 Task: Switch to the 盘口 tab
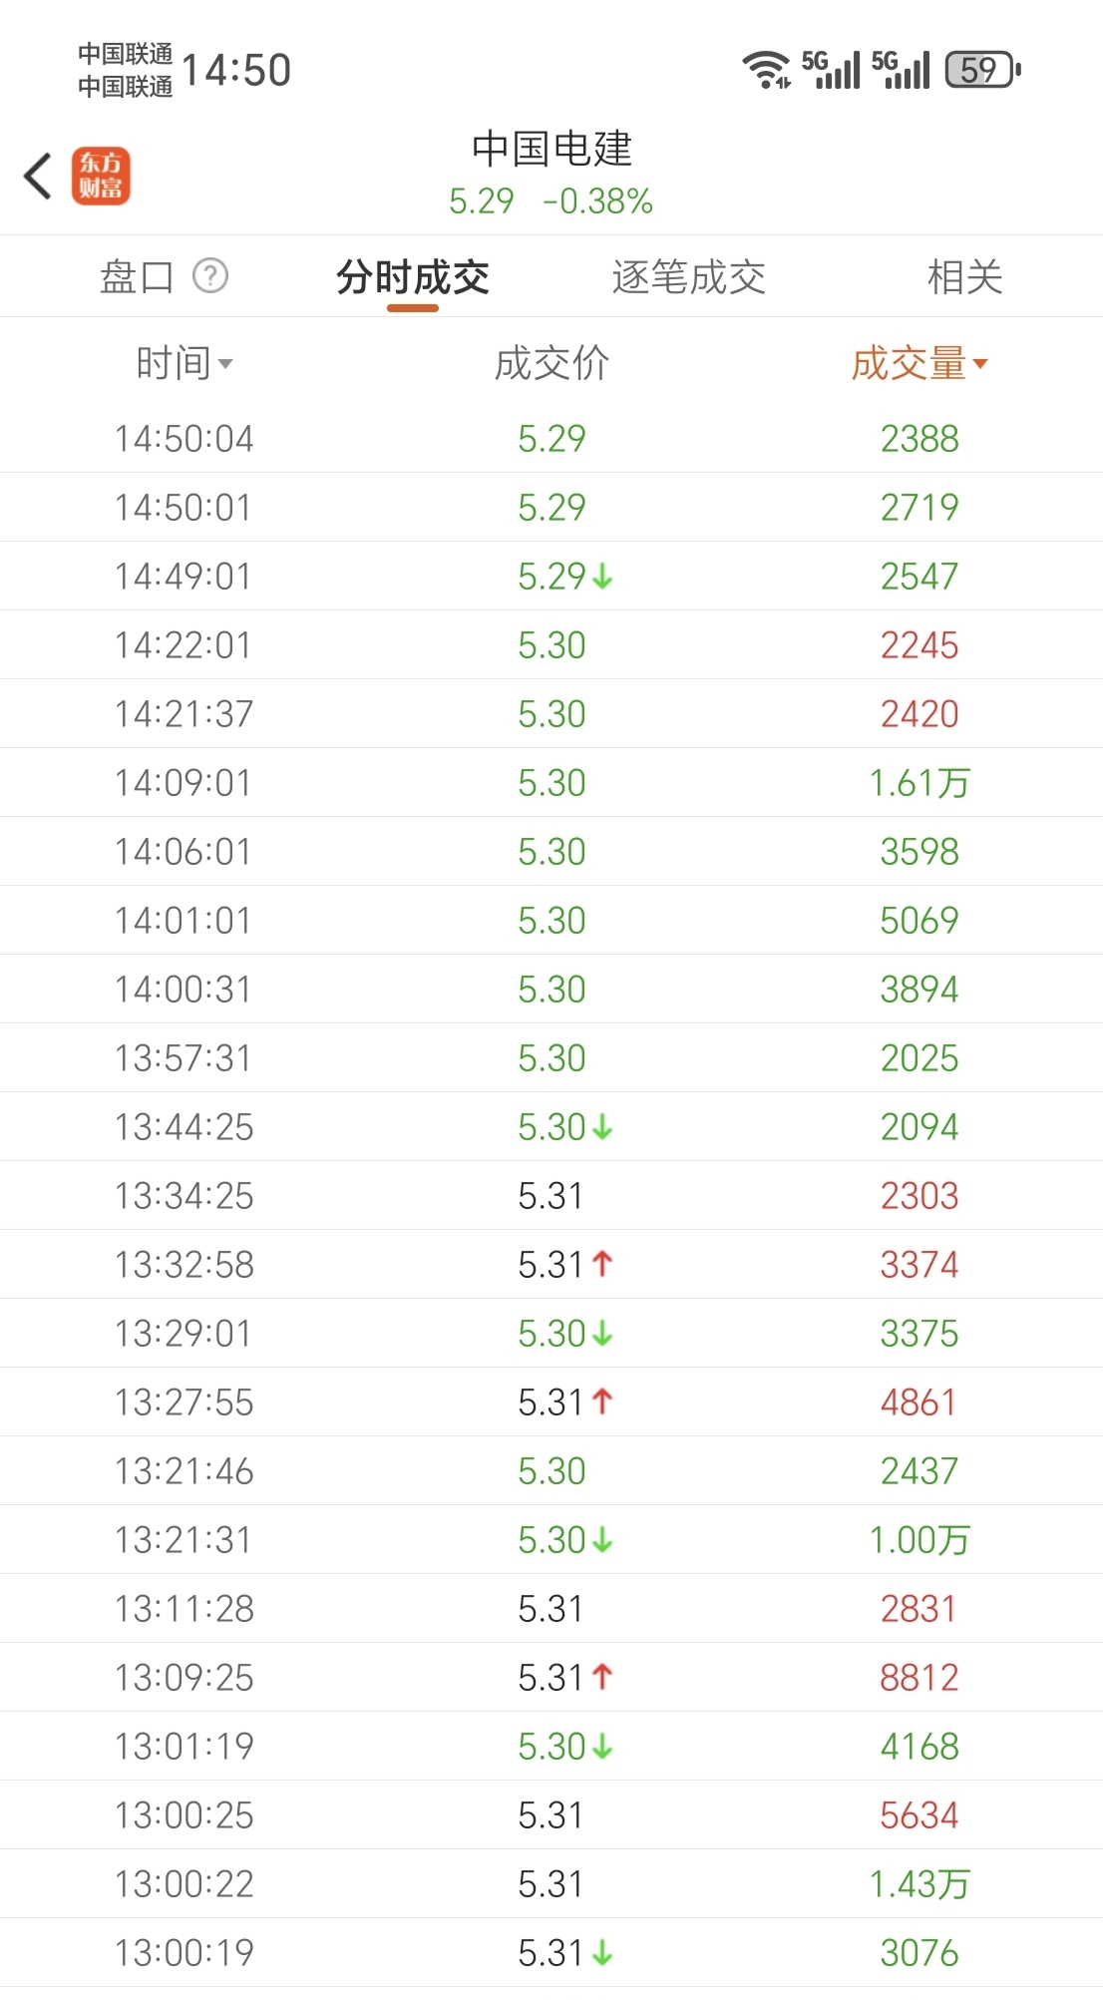[x=138, y=276]
